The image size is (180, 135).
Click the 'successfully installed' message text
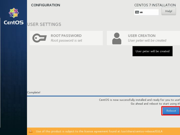[x=139, y=100]
